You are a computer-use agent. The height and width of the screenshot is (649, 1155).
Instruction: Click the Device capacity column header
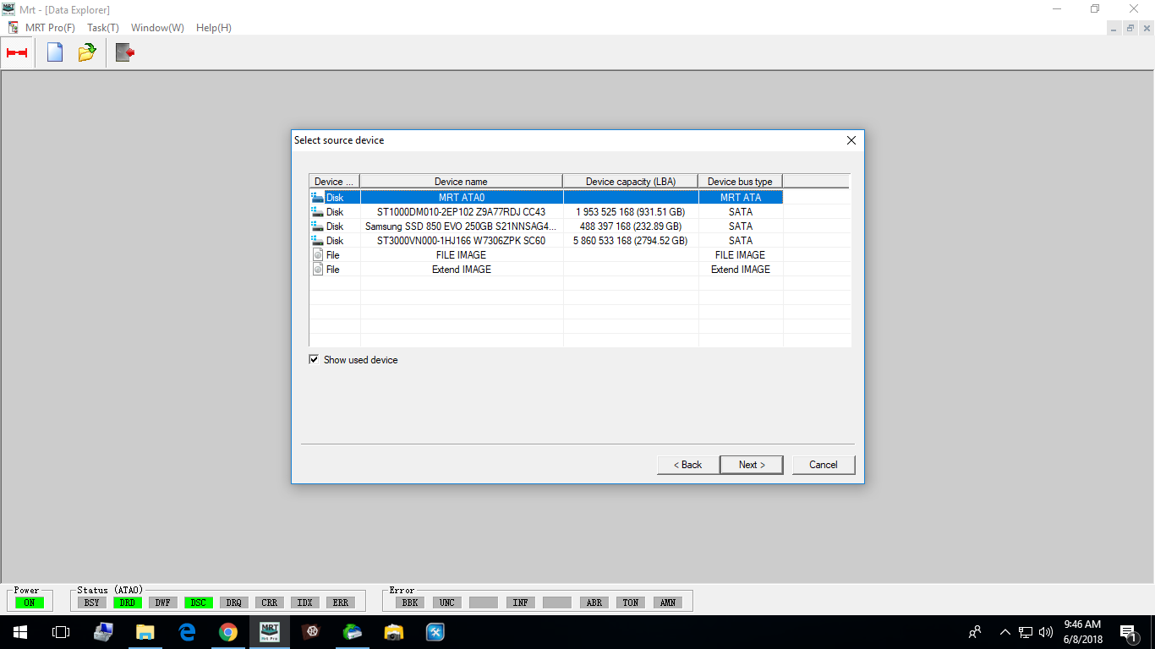[630, 180]
